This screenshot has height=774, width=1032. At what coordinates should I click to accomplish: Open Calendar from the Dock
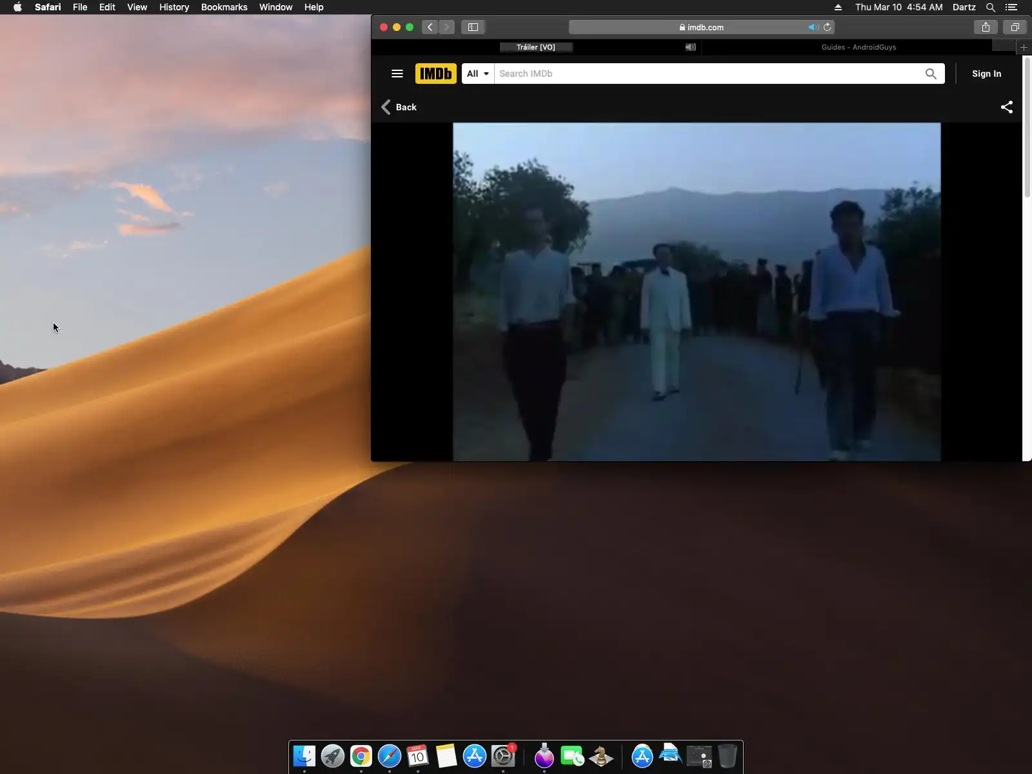click(418, 756)
